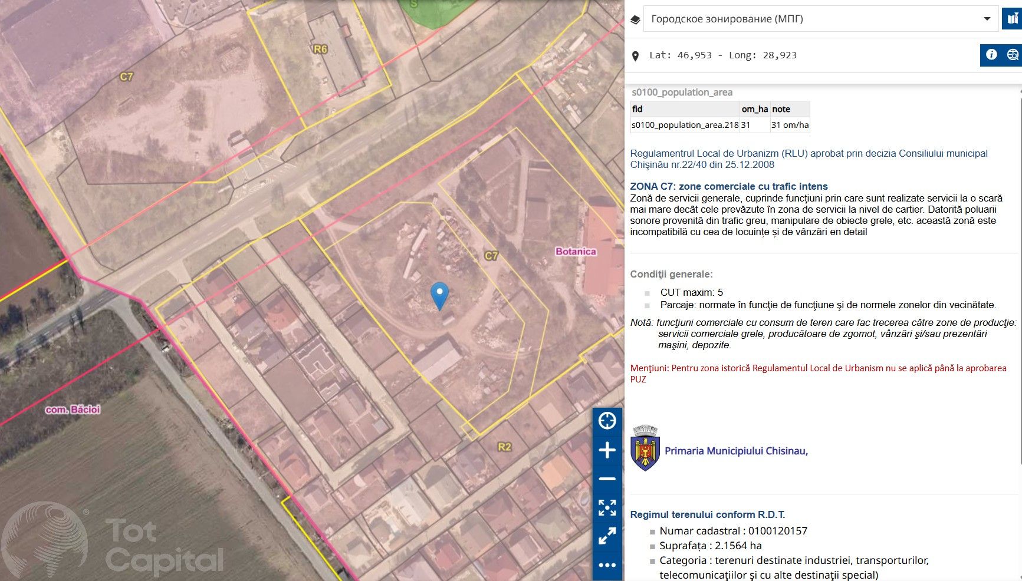Click the info button in the coordinates bar

(991, 55)
